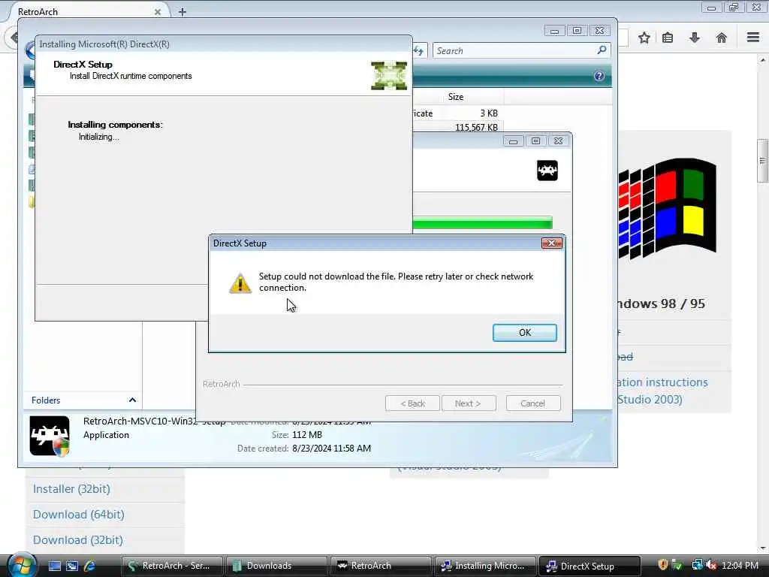Viewport: 769px width, 577px height.
Task: Click the warning icon in error dialog
Action: pos(240,283)
